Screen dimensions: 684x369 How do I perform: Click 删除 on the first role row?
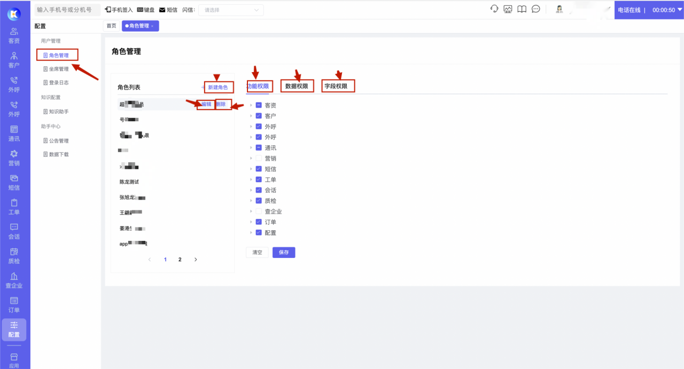tap(221, 104)
